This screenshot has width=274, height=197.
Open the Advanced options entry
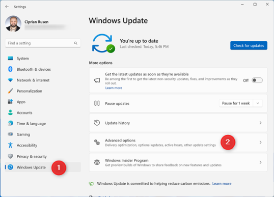click(x=178, y=143)
